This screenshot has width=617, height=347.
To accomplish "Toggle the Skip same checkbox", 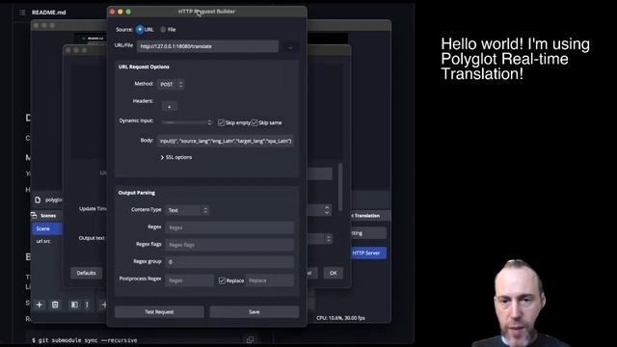I will pos(255,122).
